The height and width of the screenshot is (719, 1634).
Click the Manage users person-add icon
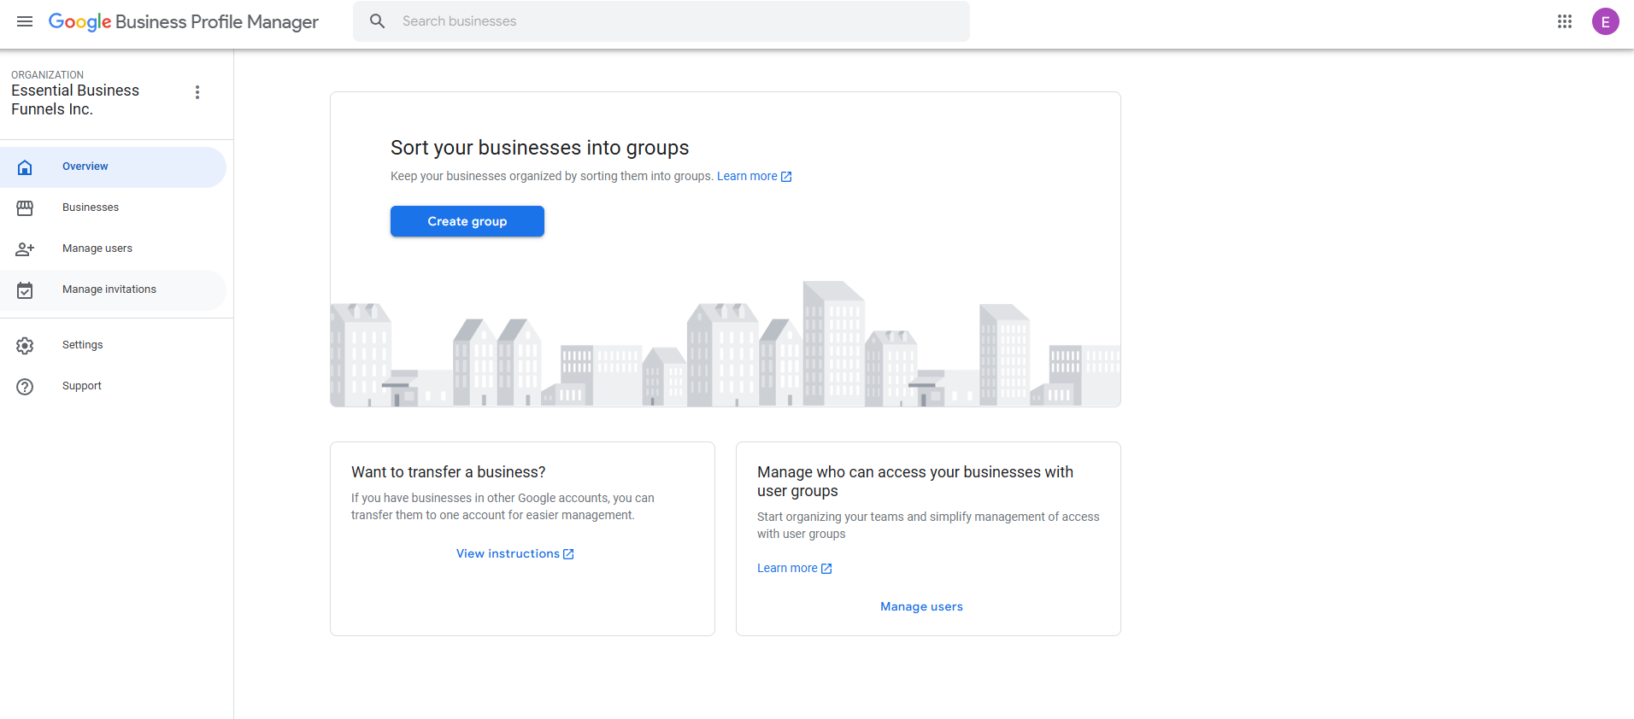click(x=25, y=249)
